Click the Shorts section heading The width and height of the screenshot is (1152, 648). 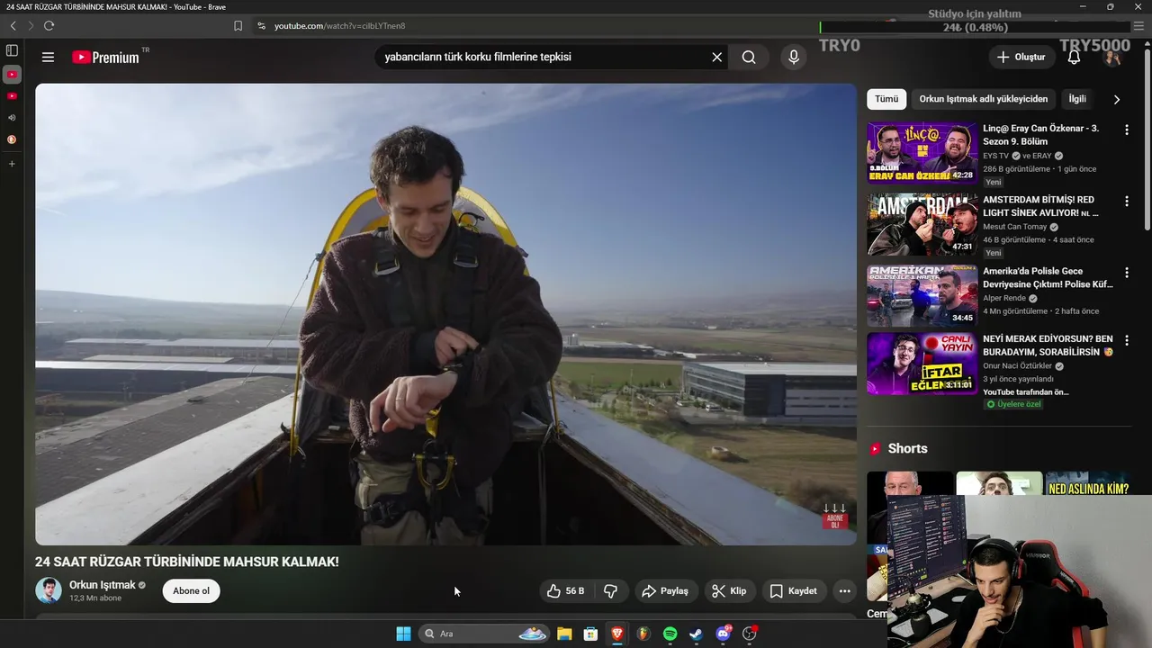[x=907, y=448]
